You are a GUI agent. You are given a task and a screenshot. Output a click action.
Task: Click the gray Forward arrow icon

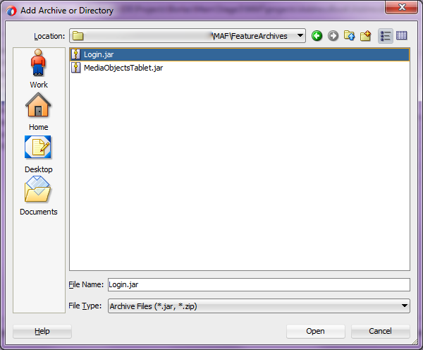333,36
